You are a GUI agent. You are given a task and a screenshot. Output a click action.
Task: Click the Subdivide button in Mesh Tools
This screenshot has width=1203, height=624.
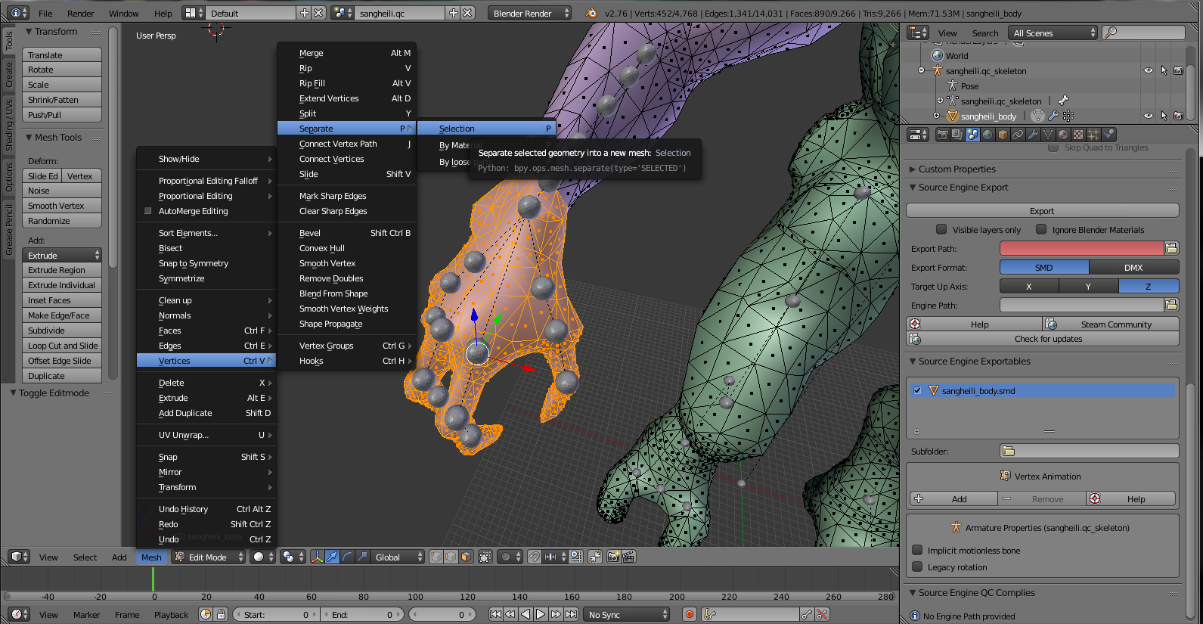pos(62,331)
